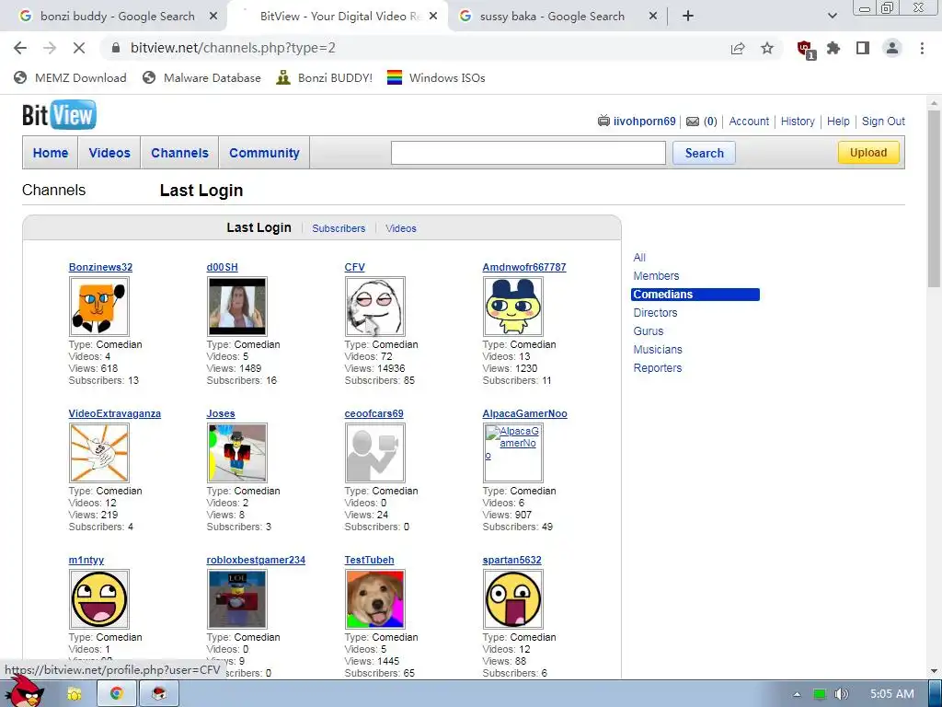Open the uBlock shield extension icon

[805, 50]
